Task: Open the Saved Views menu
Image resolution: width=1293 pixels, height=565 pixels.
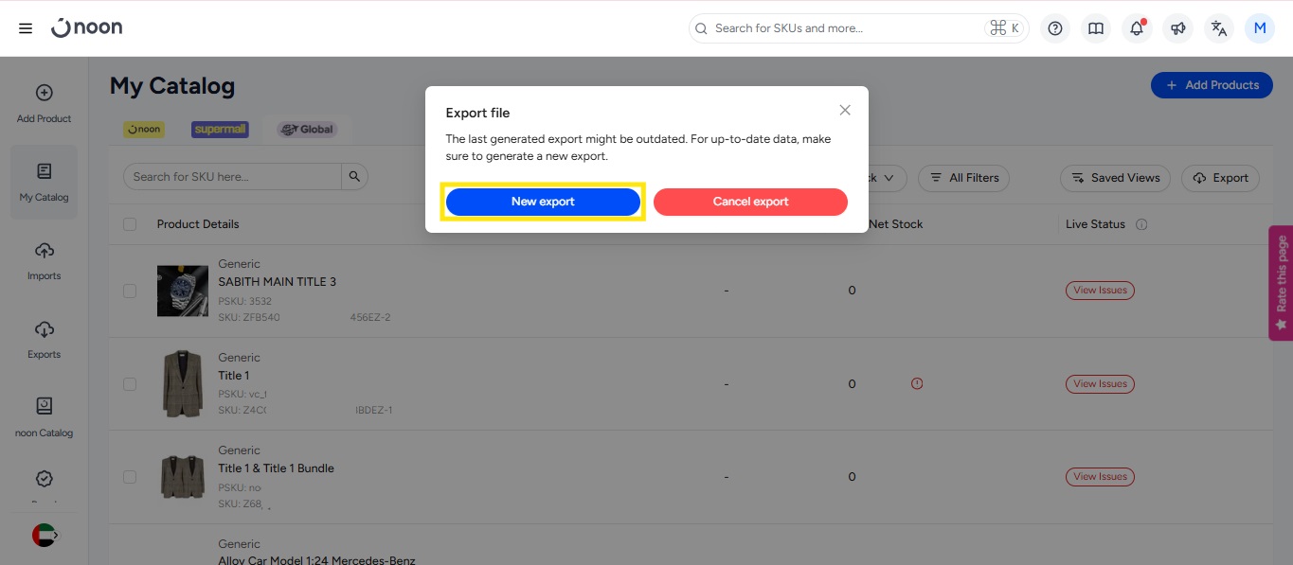Action: (x=1115, y=178)
